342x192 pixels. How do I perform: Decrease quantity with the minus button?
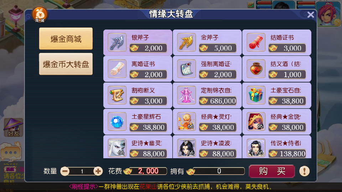click(65, 171)
